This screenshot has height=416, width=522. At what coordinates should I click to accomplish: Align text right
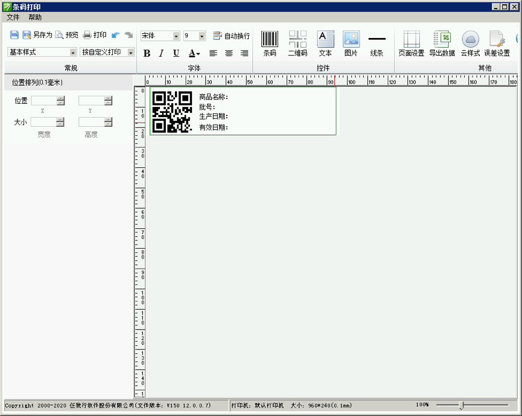244,53
